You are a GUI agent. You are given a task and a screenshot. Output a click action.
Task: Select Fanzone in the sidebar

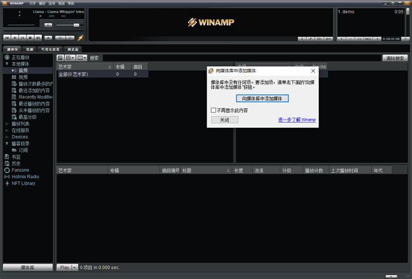point(21,170)
